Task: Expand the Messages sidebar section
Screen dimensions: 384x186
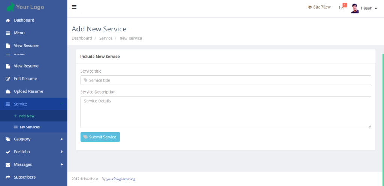Action: 62,165
